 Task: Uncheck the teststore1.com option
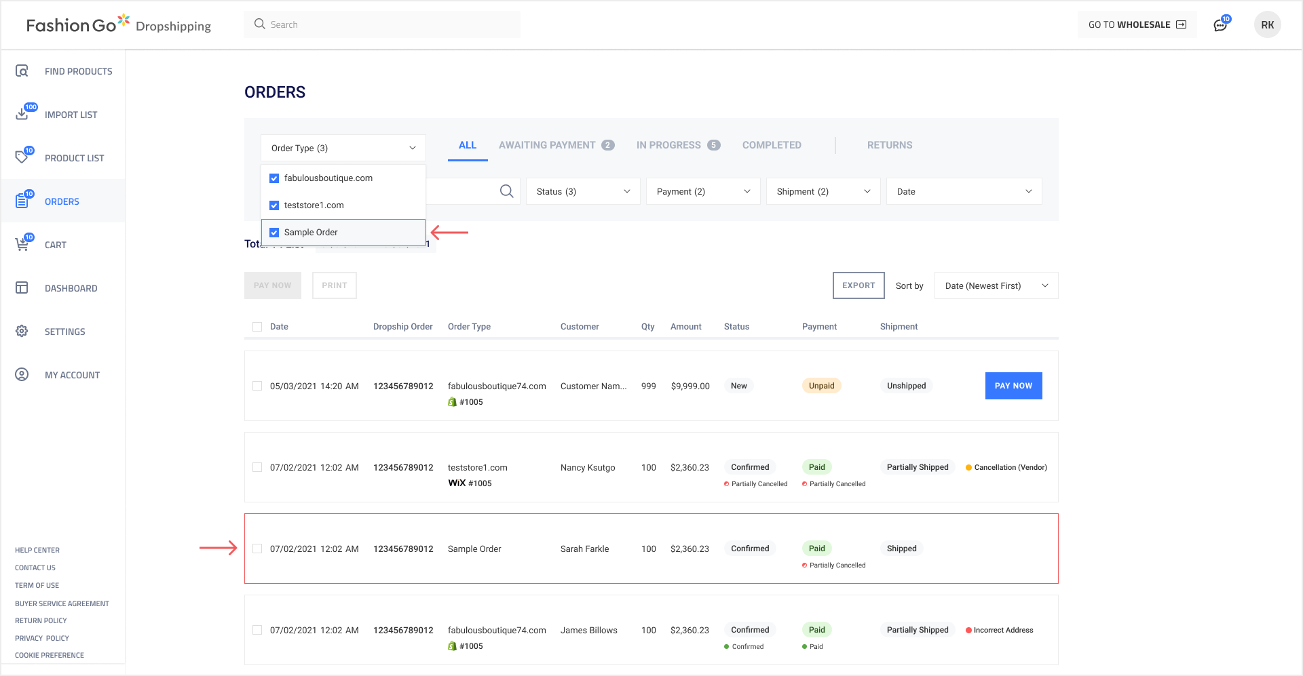pos(274,205)
